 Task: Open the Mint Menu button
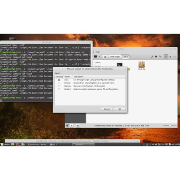point(5,144)
